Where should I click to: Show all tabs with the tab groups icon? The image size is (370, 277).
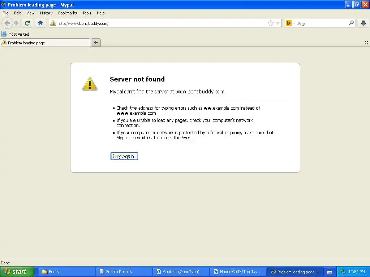[366, 43]
